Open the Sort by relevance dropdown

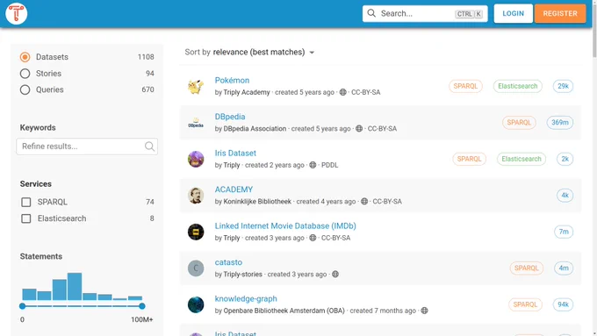[249, 52]
